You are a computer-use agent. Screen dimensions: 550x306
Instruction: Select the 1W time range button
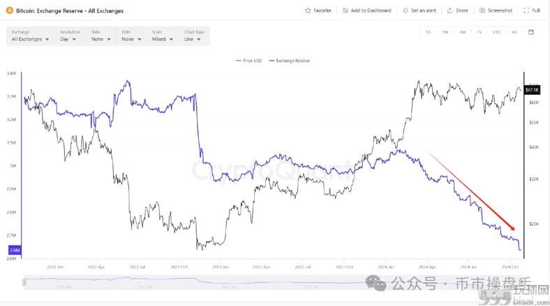tap(445, 32)
